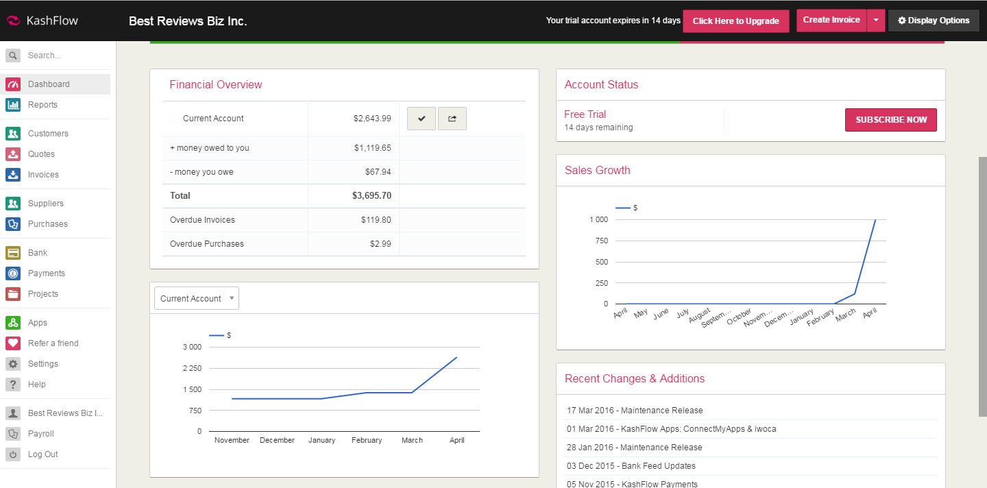Select the Bank icon in the sidebar
987x488 pixels.
click(14, 252)
